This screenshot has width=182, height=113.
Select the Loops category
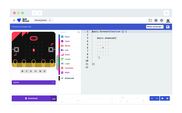pos(67,59)
